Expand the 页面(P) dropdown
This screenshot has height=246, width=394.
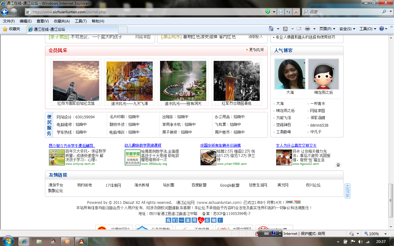click(327, 29)
